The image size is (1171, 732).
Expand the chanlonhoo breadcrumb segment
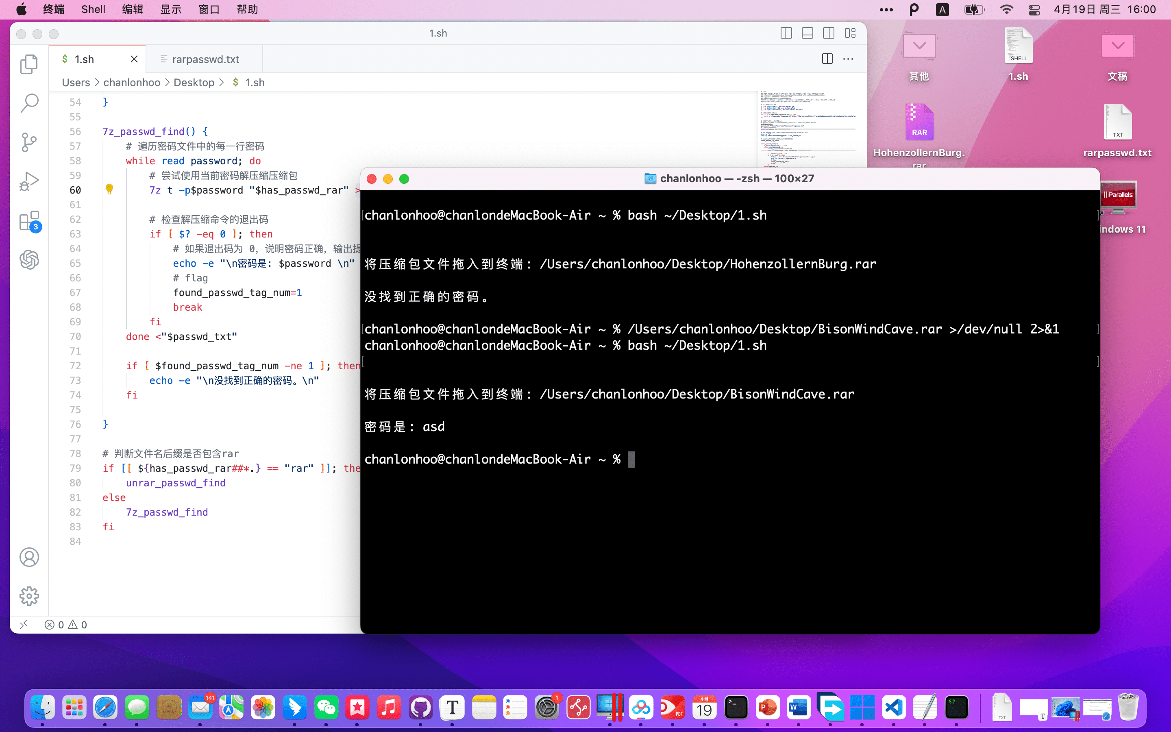pyautogui.click(x=132, y=82)
